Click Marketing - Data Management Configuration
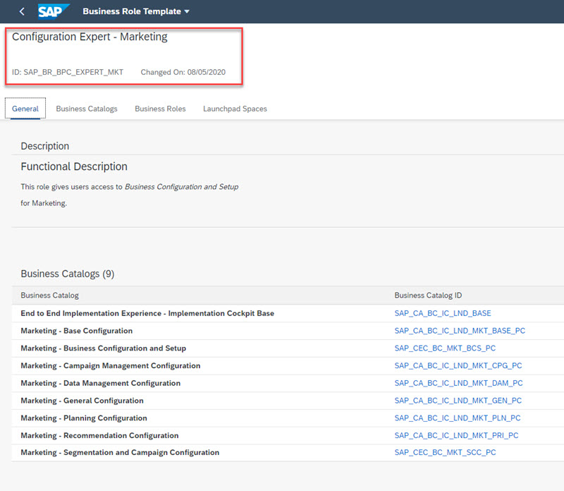564x491 pixels. [x=100, y=383]
